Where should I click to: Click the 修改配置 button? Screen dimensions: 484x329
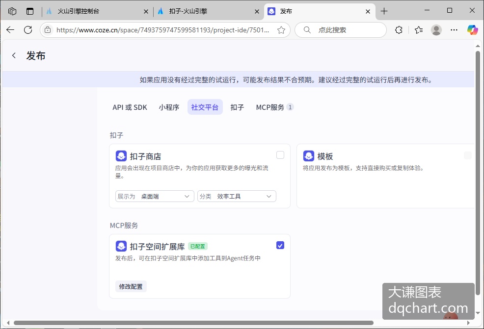coord(131,286)
